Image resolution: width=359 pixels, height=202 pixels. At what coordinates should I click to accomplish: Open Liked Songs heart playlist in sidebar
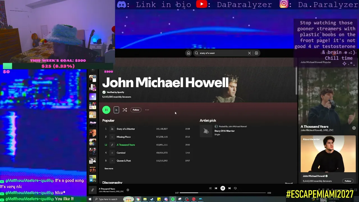tap(93, 97)
